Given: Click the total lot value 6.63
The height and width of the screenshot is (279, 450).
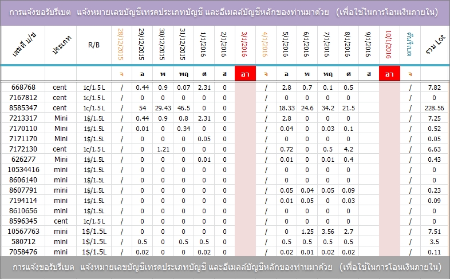Looking at the screenshot, I should (x=434, y=149).
